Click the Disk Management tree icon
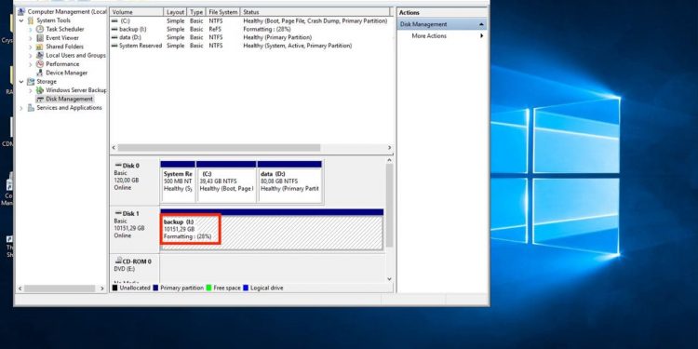The image size is (698, 349). click(40, 99)
